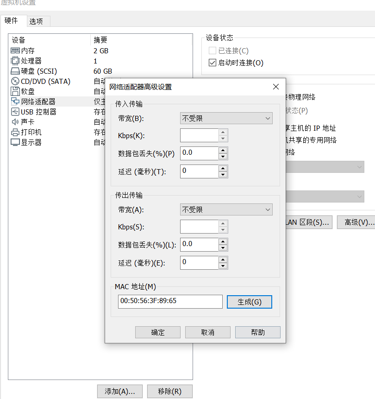This screenshot has width=375, height=399.
Task: Select the USB 控制器 icon
Action: pyautogui.click(x=15, y=112)
